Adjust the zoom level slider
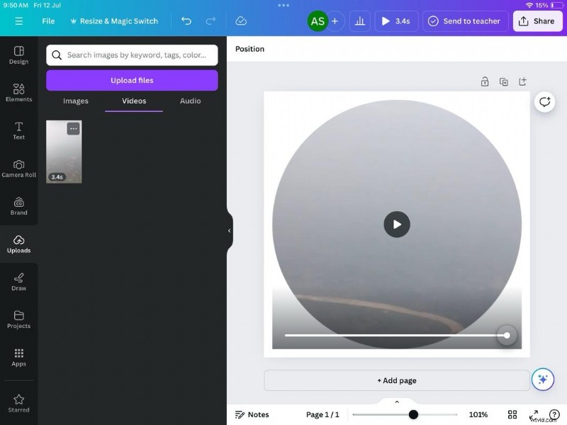The image size is (567, 425). coord(413,414)
